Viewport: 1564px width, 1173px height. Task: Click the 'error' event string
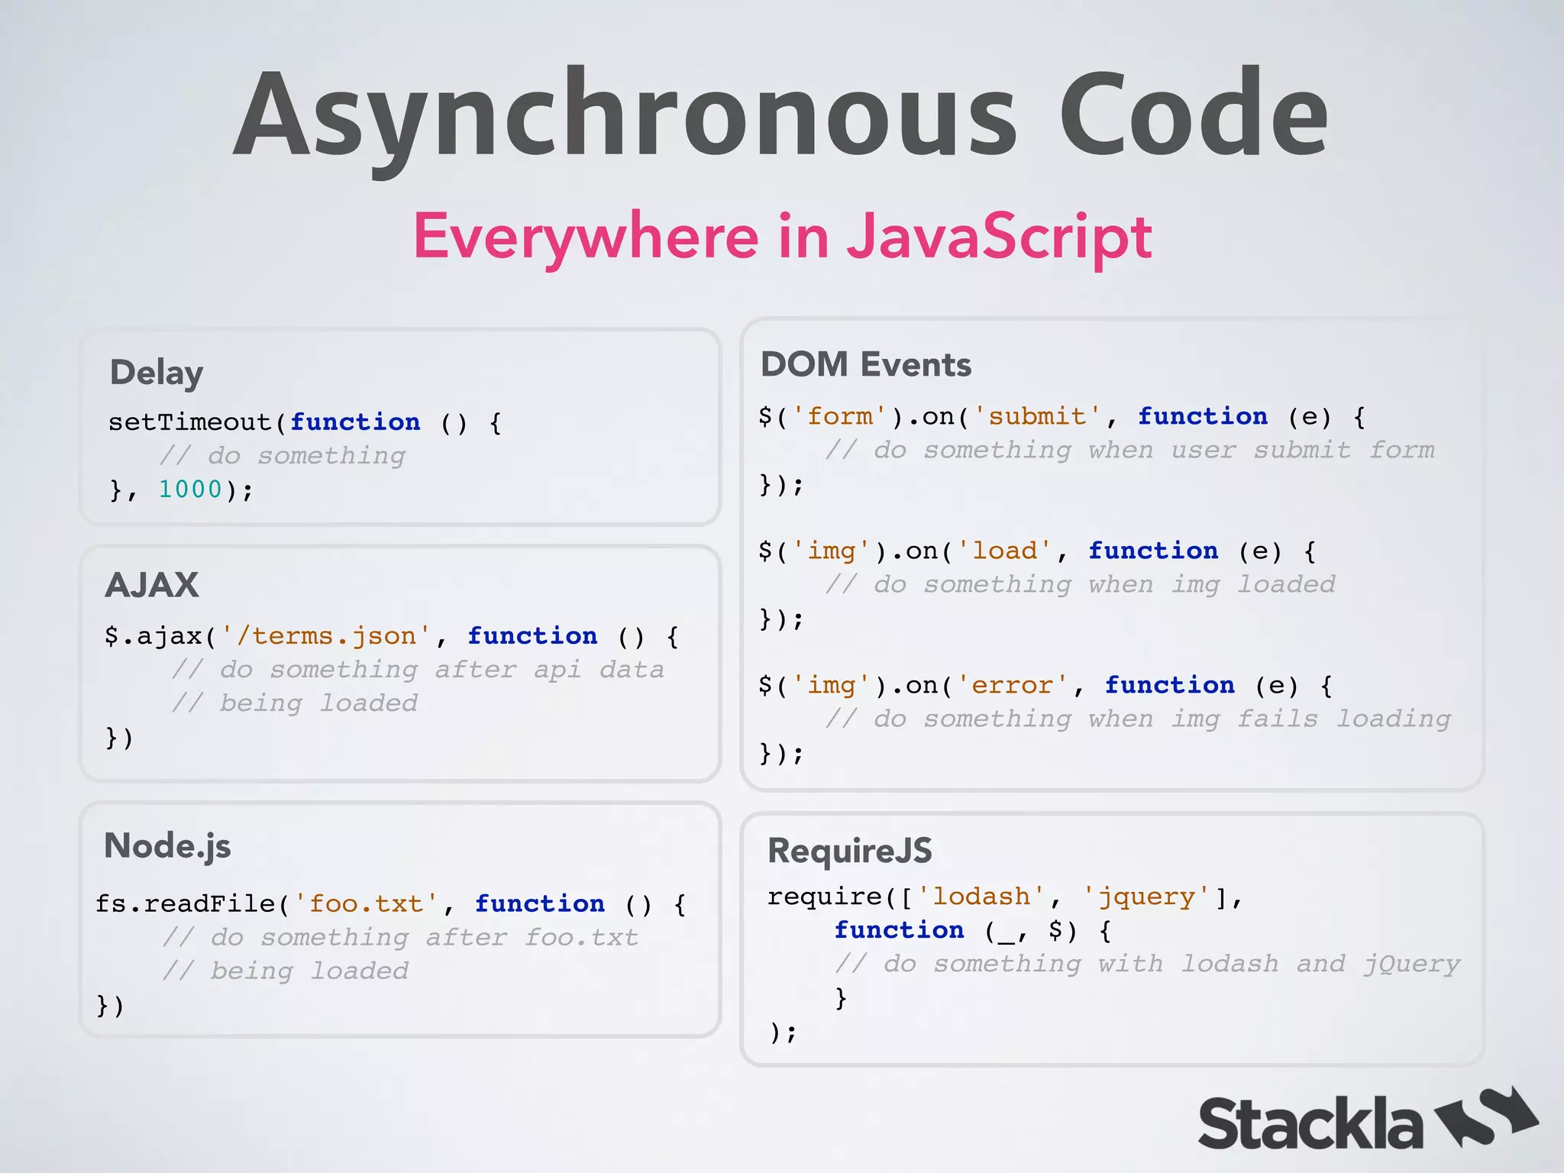coord(1013,686)
